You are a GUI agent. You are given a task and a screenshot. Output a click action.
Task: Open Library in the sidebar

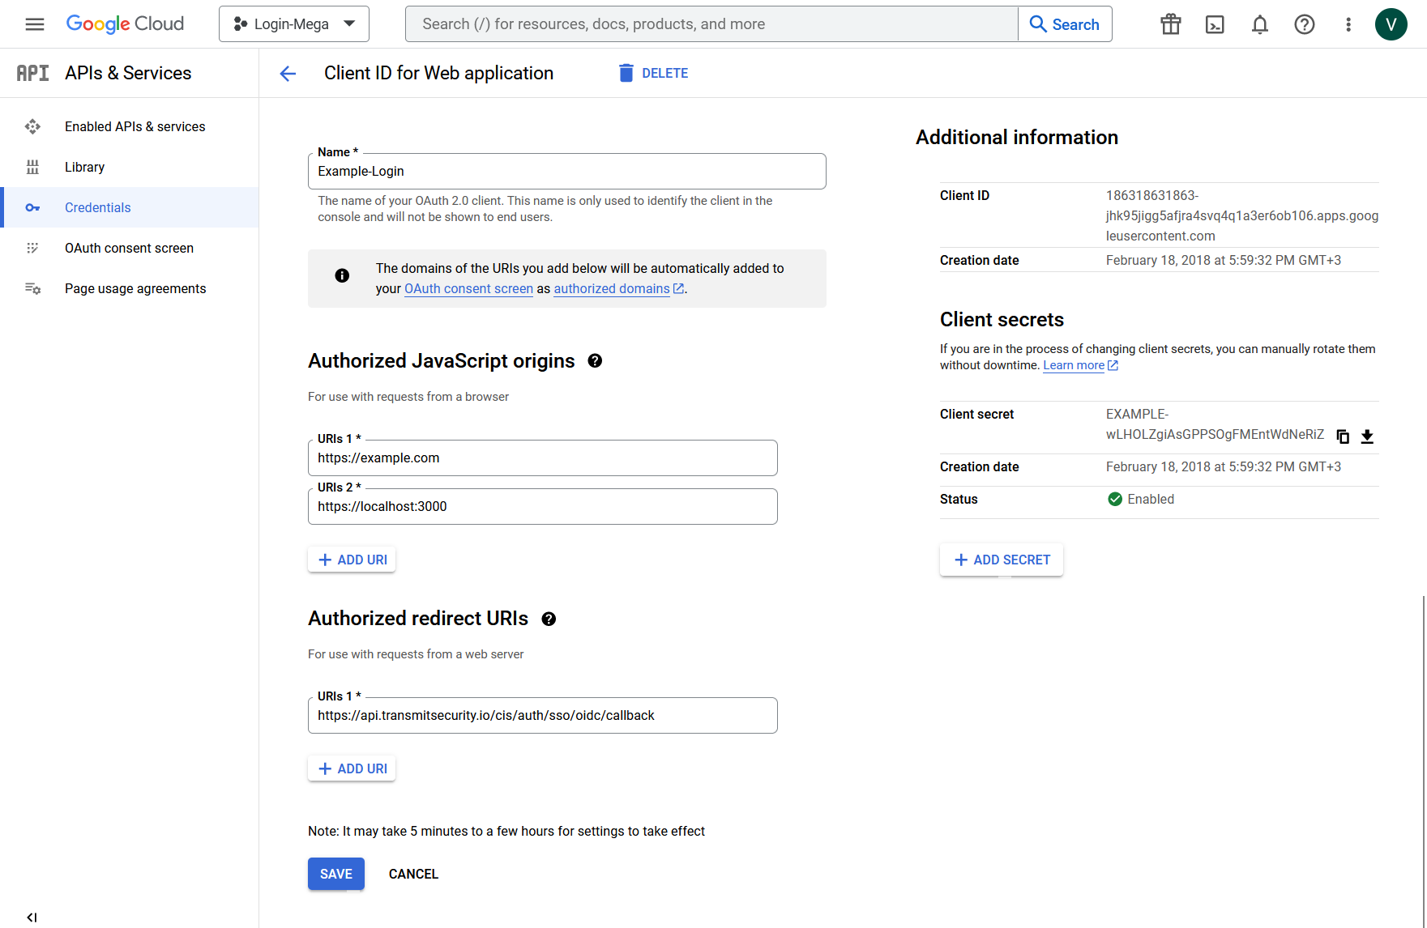click(84, 167)
